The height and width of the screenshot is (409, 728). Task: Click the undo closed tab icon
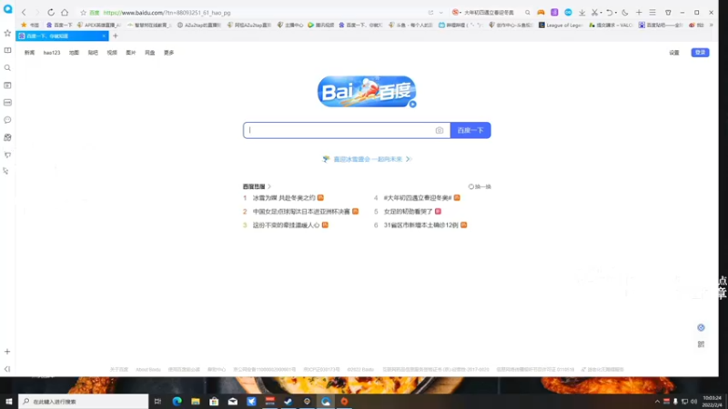pos(609,13)
